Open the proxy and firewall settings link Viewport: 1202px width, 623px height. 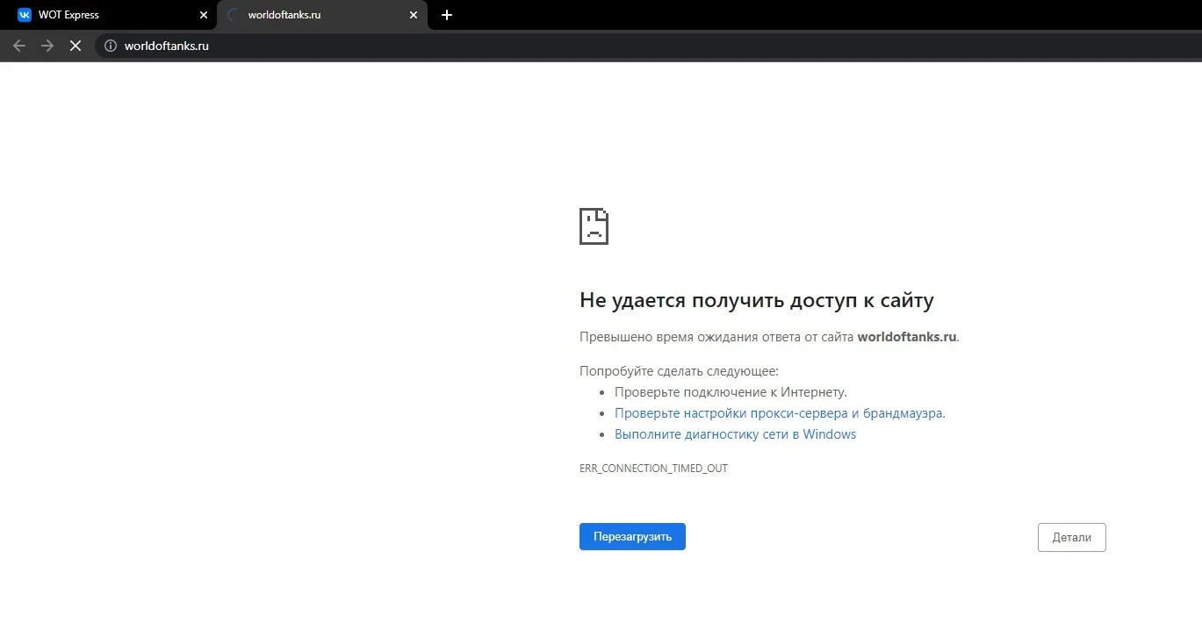click(x=780, y=413)
